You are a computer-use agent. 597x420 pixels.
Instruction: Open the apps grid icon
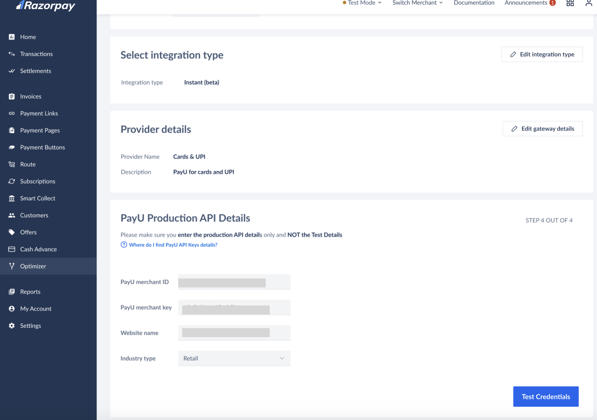(x=570, y=3)
